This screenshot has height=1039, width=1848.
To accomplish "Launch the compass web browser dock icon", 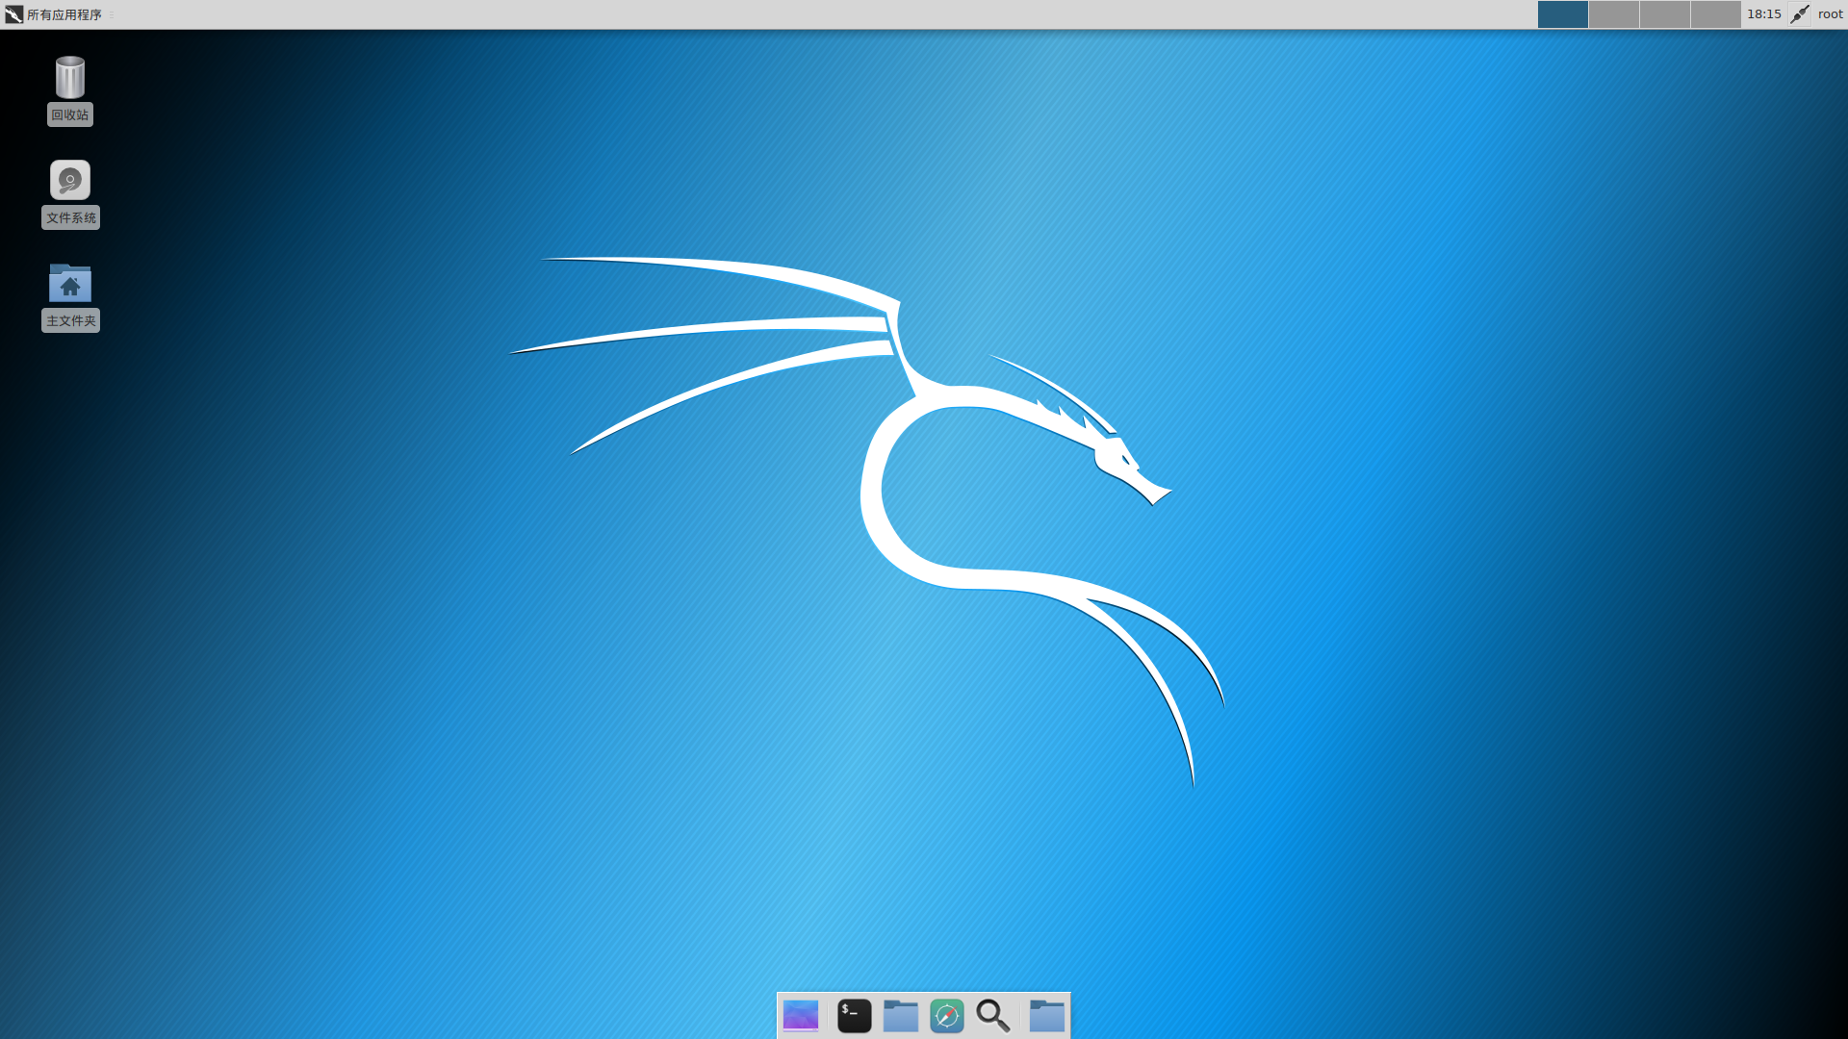I will click(x=947, y=1016).
